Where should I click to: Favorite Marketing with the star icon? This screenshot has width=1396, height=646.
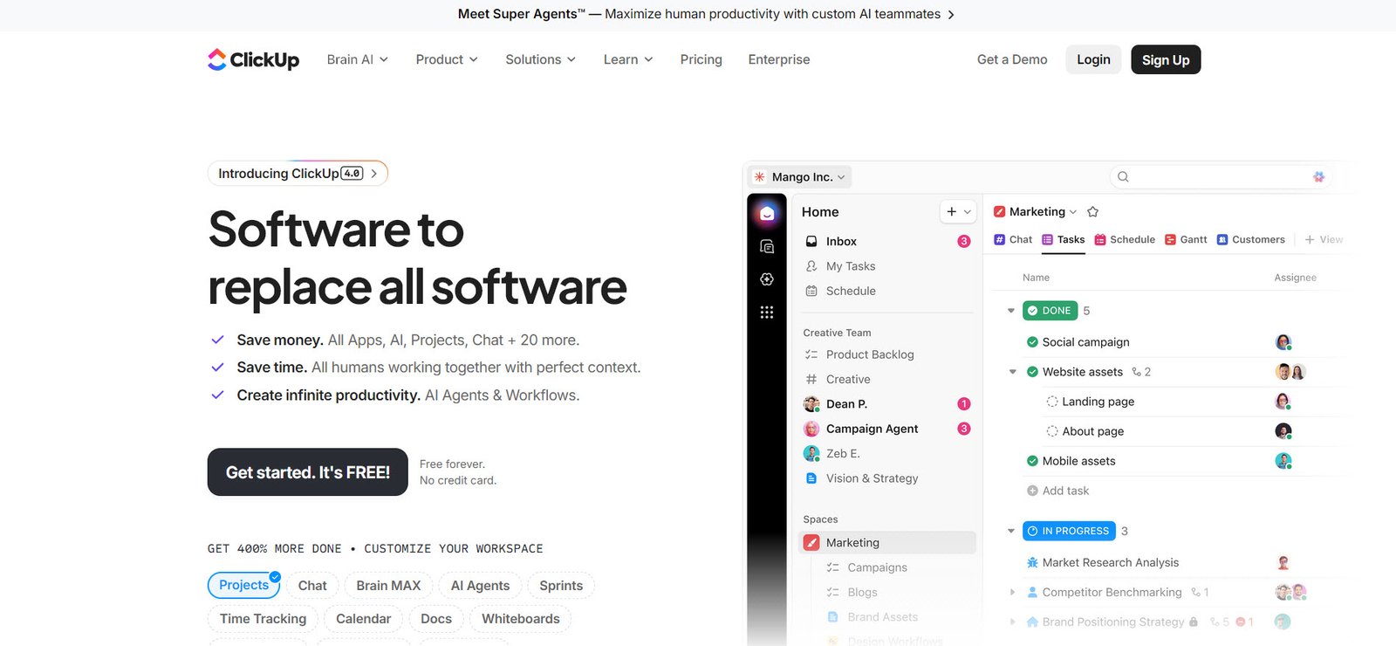click(1093, 211)
